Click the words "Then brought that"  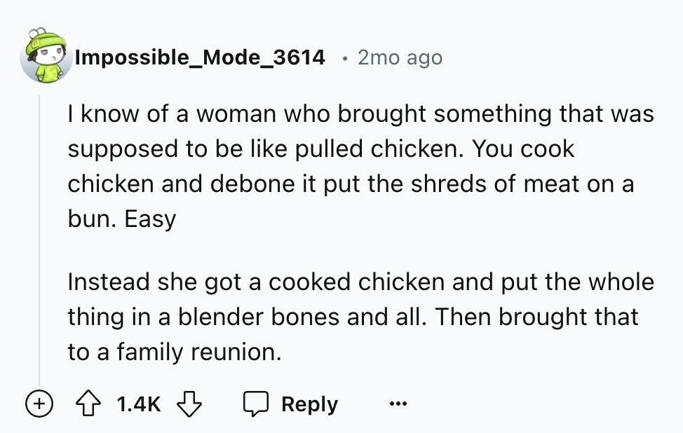(536, 317)
